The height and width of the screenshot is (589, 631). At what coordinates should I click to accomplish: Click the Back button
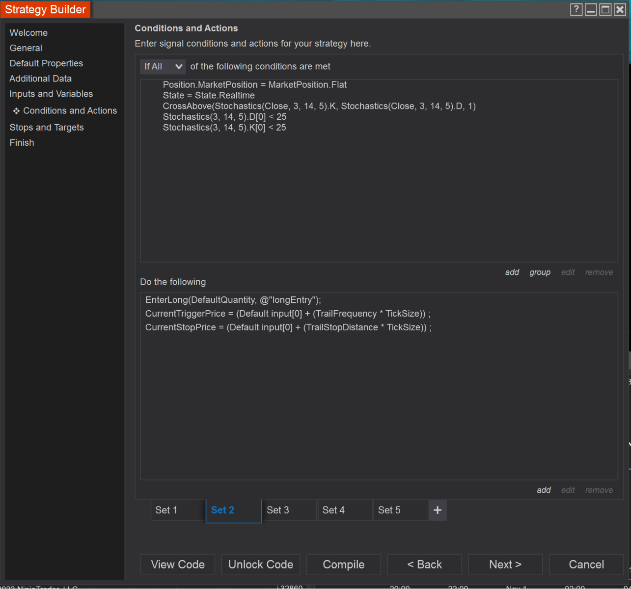click(424, 564)
